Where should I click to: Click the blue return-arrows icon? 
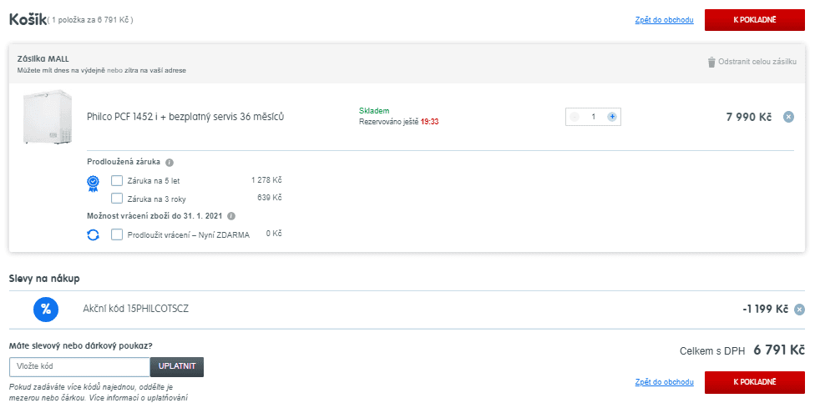[93, 234]
